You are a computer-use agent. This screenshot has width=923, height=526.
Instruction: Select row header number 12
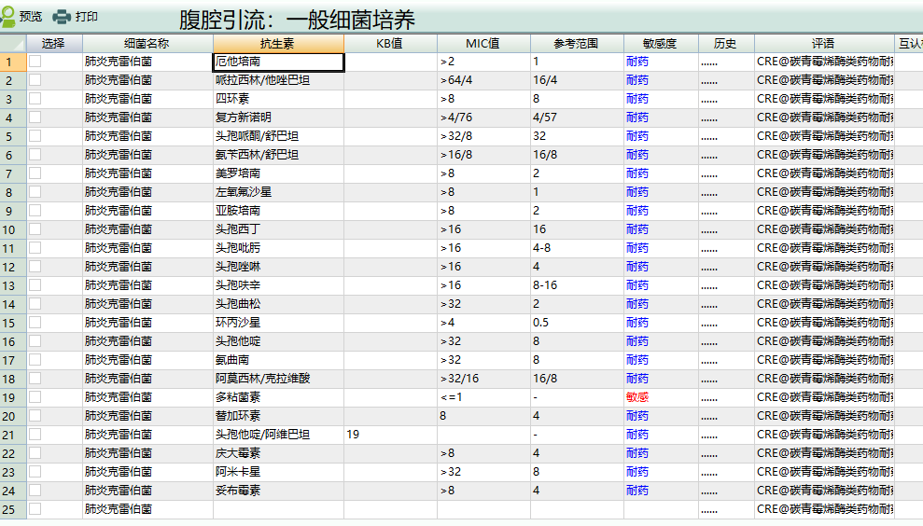click(x=9, y=267)
